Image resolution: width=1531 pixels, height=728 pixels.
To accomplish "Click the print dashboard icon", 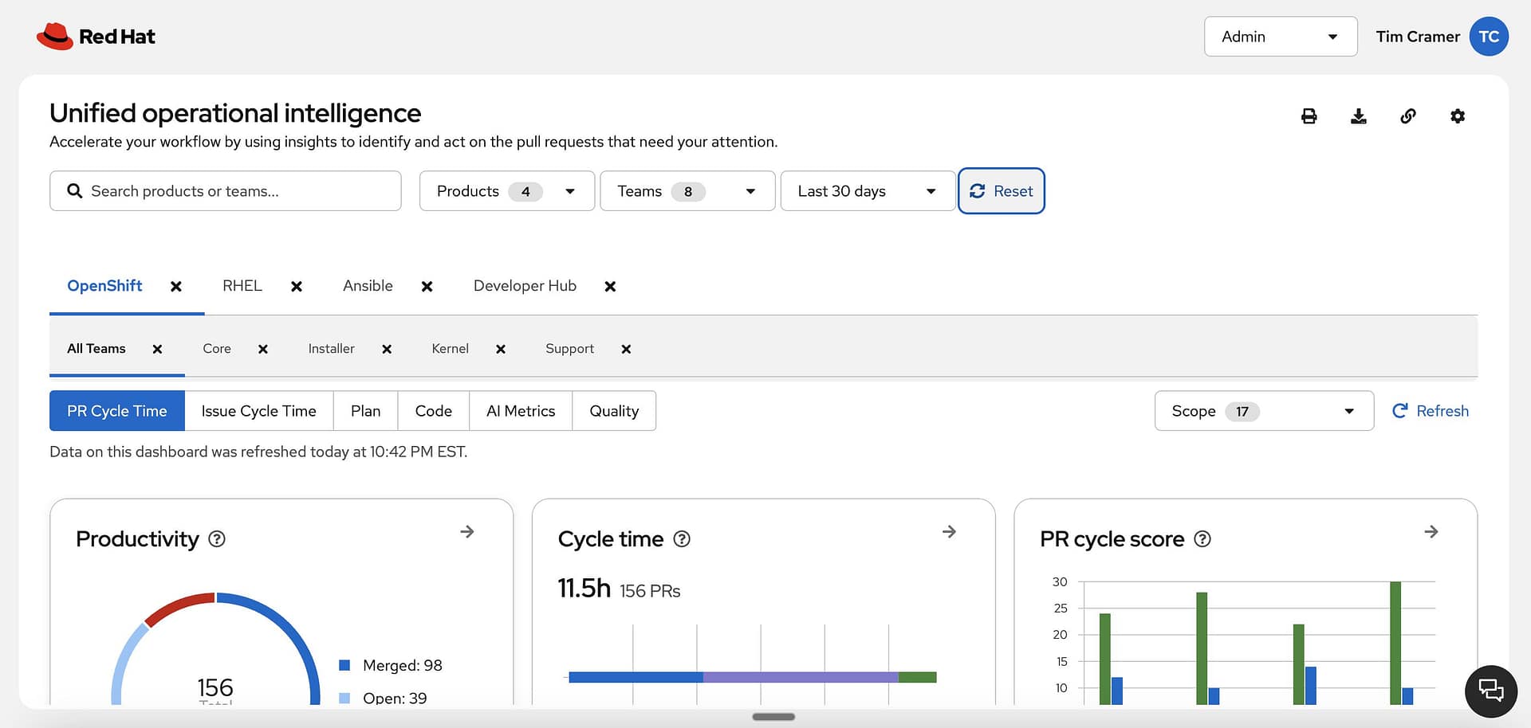I will click(x=1309, y=116).
